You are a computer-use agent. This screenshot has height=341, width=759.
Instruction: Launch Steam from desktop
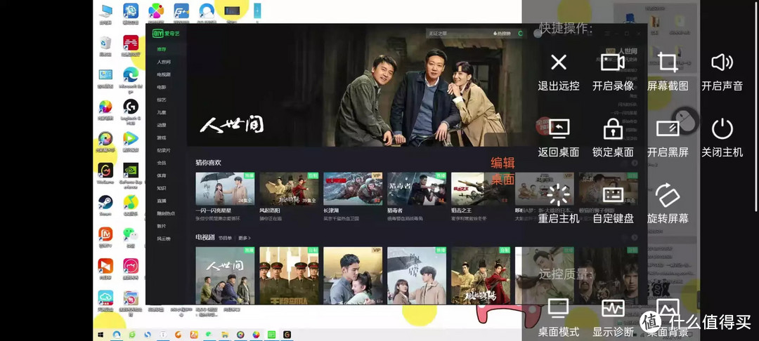(x=105, y=206)
